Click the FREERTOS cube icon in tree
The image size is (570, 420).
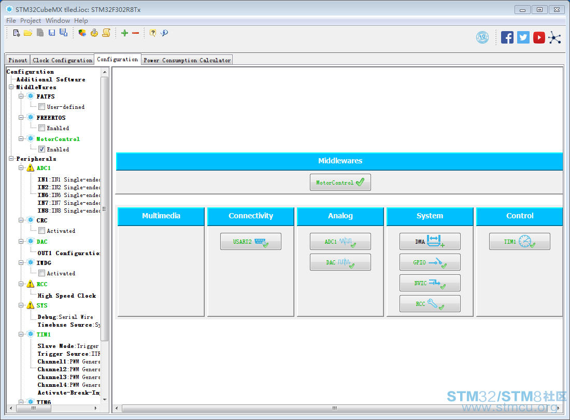(31, 118)
